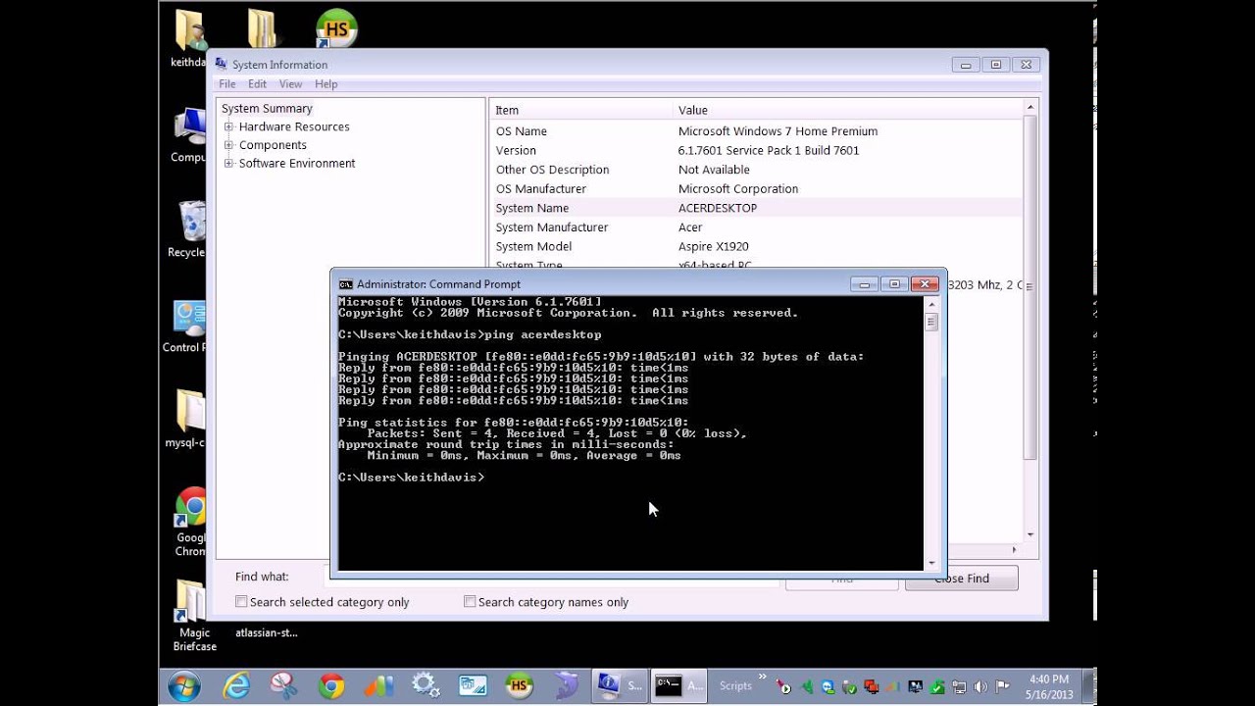
Task: Open the Google Chrome desktop shortcut
Action: coord(190,522)
